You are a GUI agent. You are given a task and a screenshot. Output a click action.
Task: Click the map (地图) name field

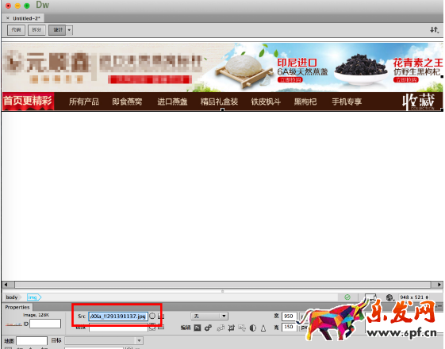pyautogui.click(x=32, y=340)
